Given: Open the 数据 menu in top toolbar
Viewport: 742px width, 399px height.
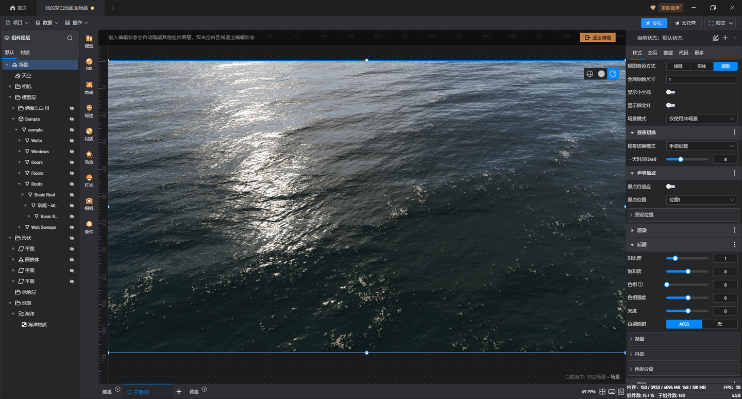Looking at the screenshot, I should 46,23.
